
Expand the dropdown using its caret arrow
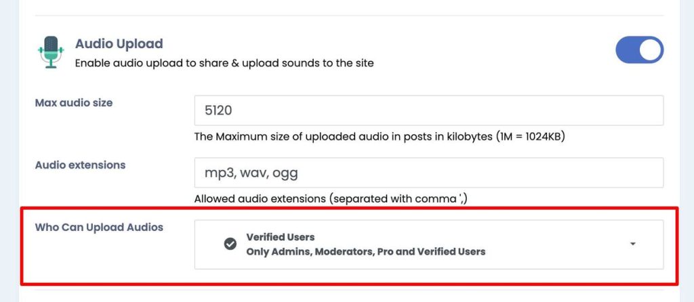pos(633,244)
